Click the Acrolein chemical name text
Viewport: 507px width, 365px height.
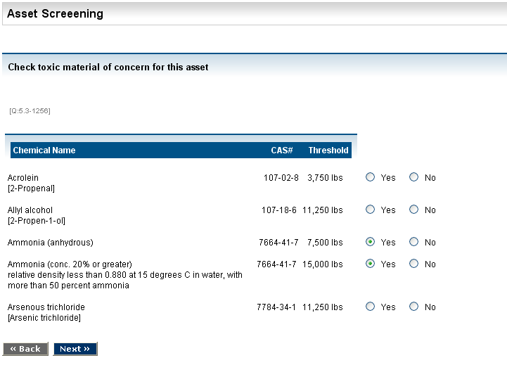pyautogui.click(x=23, y=178)
